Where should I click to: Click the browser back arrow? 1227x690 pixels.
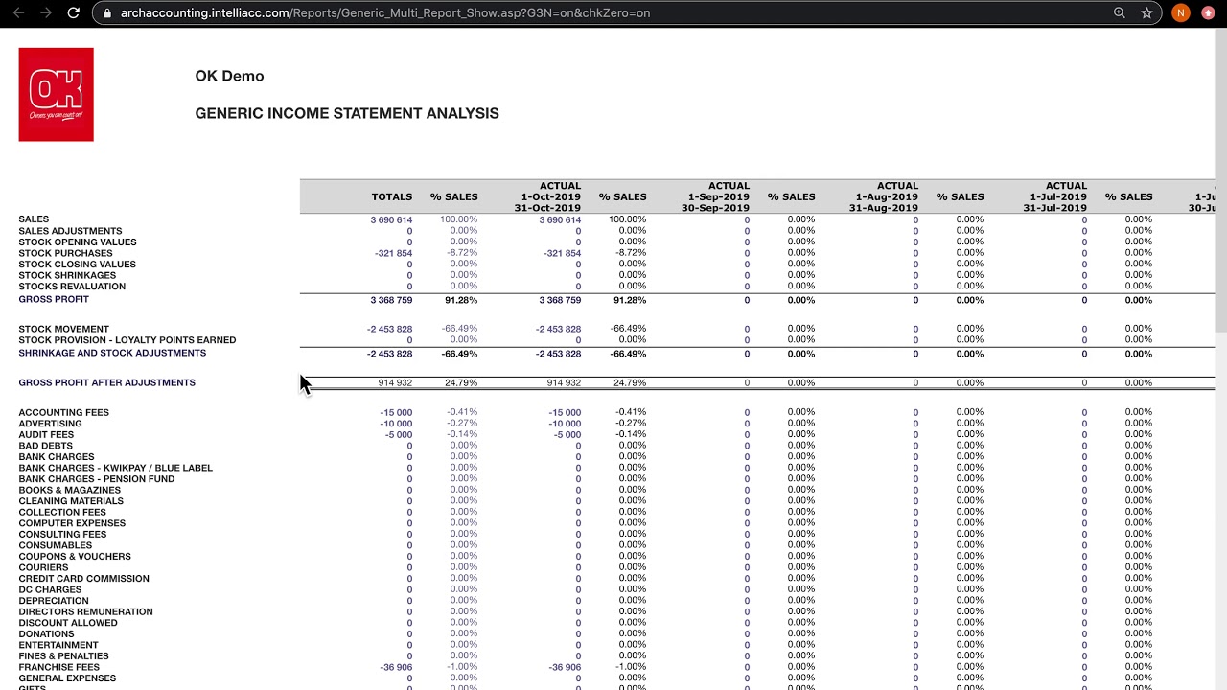click(18, 12)
